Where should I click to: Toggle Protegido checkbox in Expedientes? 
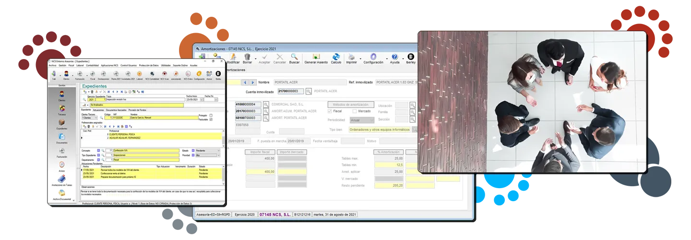pos(211,115)
